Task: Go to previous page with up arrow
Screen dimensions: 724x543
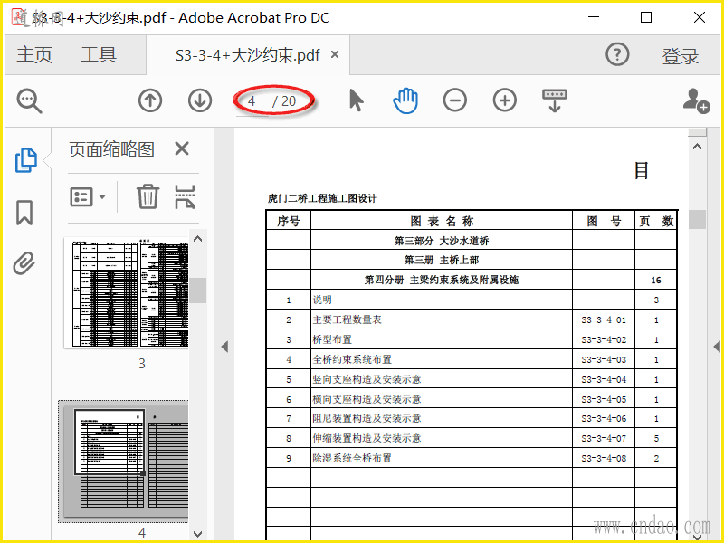Action: pos(150,100)
